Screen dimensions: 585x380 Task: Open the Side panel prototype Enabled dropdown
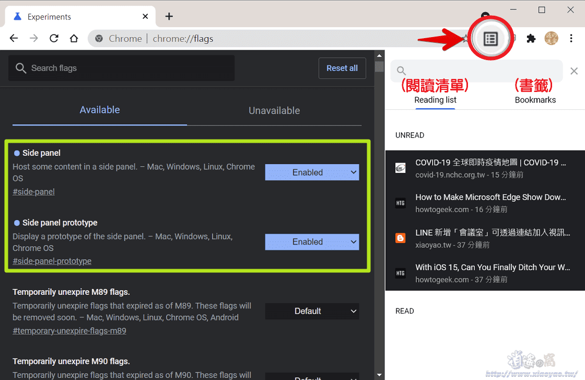312,241
